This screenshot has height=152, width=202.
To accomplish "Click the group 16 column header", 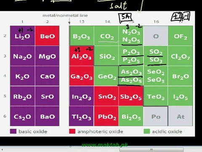I will [x=156, y=22].
